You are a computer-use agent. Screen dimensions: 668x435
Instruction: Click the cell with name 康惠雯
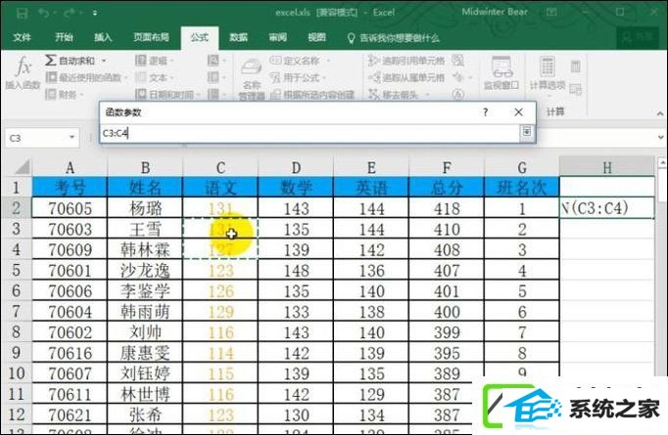tap(145, 353)
